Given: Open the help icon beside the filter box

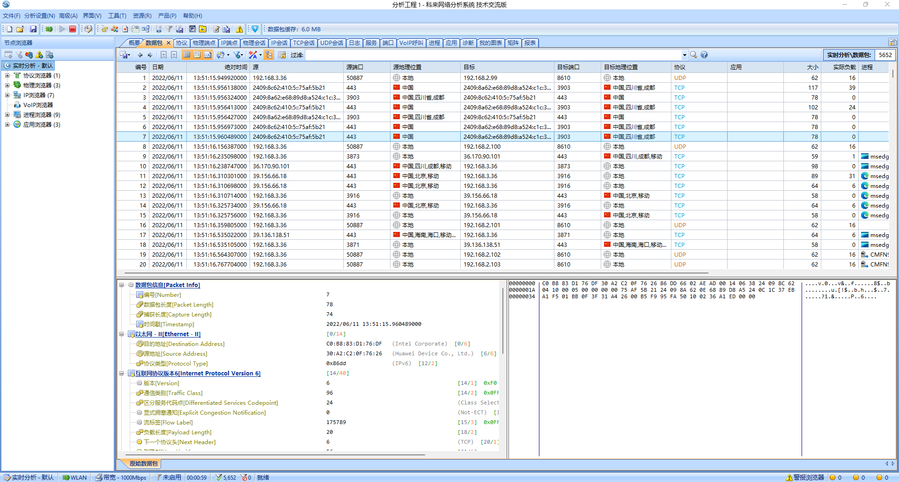Looking at the screenshot, I should 704,55.
